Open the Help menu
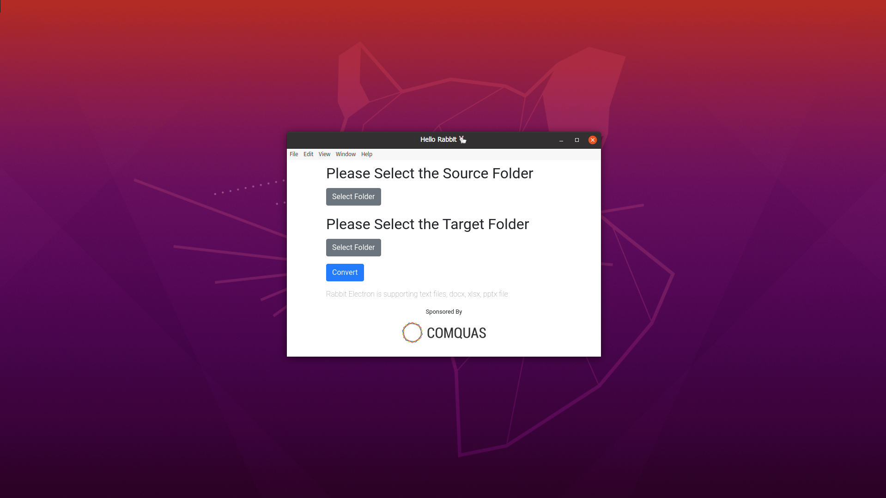 tap(367, 154)
